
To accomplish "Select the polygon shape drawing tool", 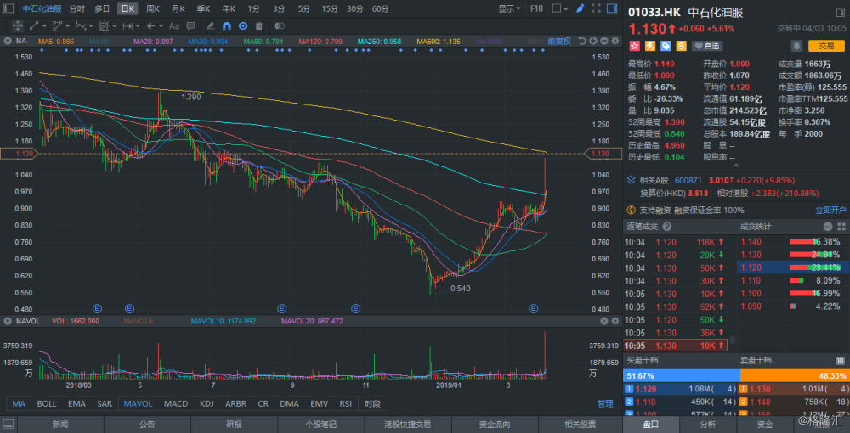I will 58,25.
